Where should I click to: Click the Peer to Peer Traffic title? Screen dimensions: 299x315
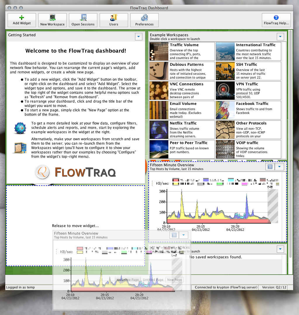(x=189, y=143)
